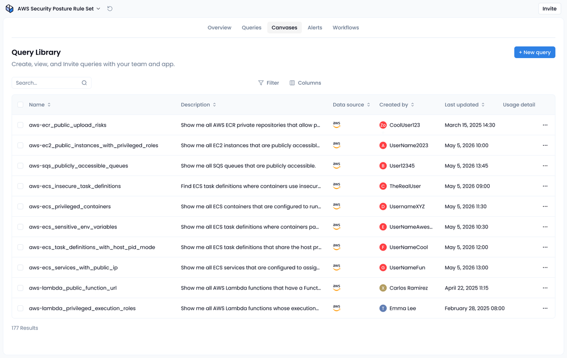Click the + New query button
The image size is (567, 358).
pyautogui.click(x=535, y=52)
